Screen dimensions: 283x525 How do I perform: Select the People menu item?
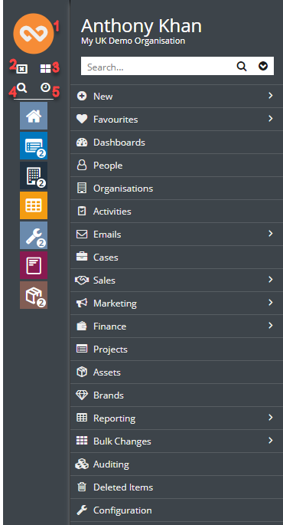click(177, 166)
